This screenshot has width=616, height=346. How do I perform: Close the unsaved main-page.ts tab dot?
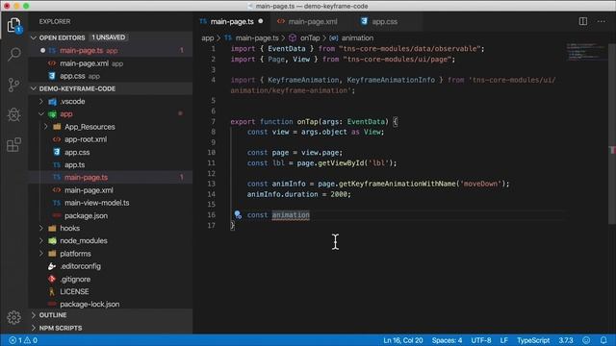click(x=261, y=21)
